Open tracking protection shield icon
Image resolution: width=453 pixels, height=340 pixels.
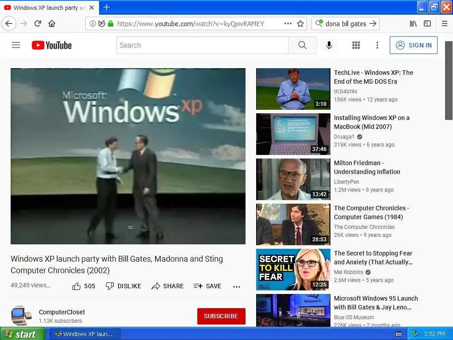[x=101, y=23]
